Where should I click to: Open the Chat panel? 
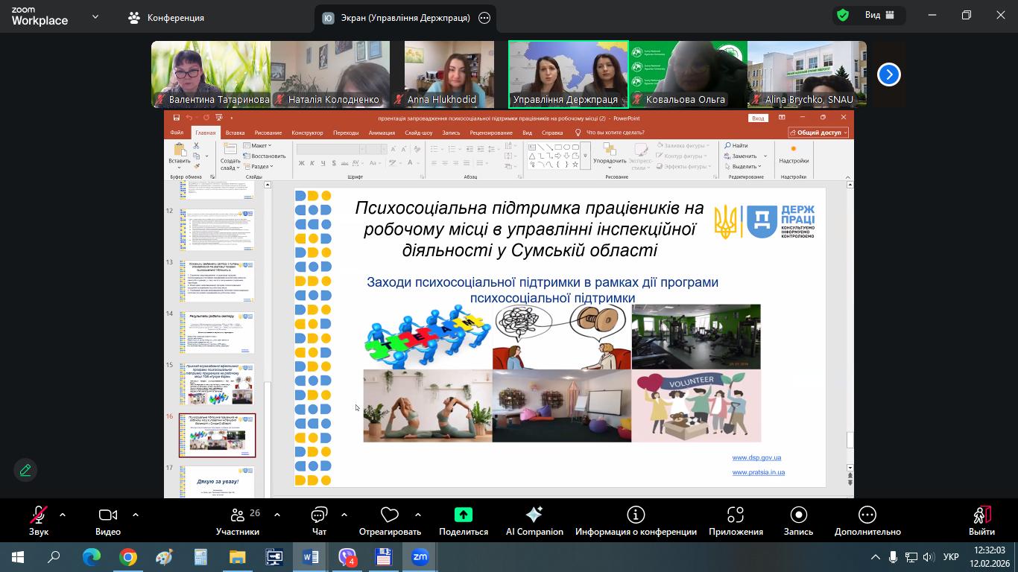tap(319, 521)
